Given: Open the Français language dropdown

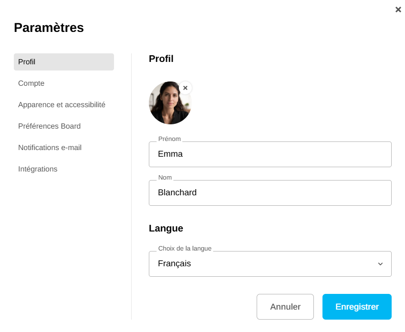Looking at the screenshot, I should [x=270, y=264].
